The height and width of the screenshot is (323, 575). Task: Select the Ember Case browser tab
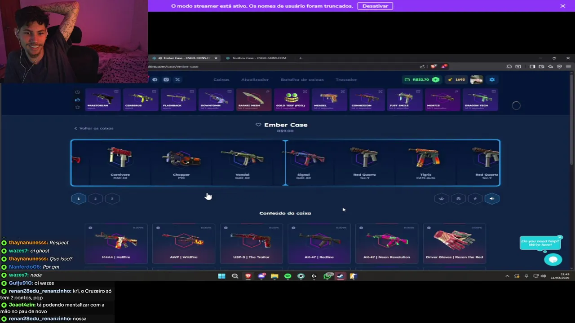click(x=184, y=58)
